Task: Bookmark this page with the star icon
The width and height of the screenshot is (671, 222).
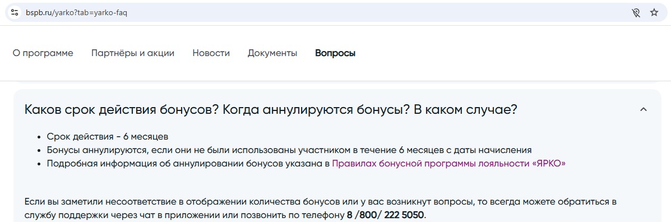Action: click(654, 12)
